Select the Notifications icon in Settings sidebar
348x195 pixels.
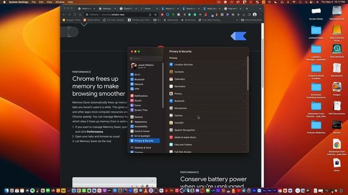coord(132,96)
